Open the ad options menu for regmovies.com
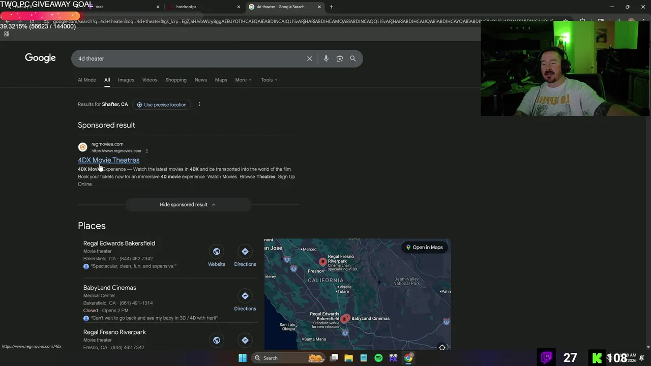This screenshot has height=366, width=651. 147,151
